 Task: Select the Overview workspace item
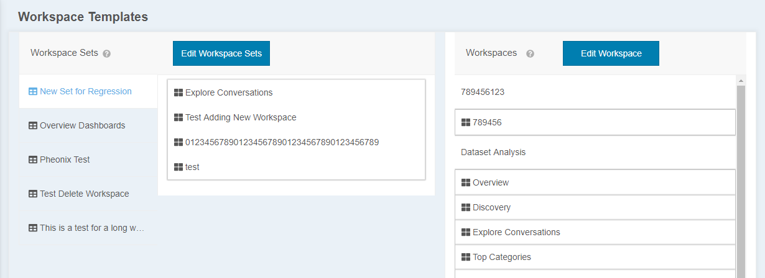pos(595,182)
